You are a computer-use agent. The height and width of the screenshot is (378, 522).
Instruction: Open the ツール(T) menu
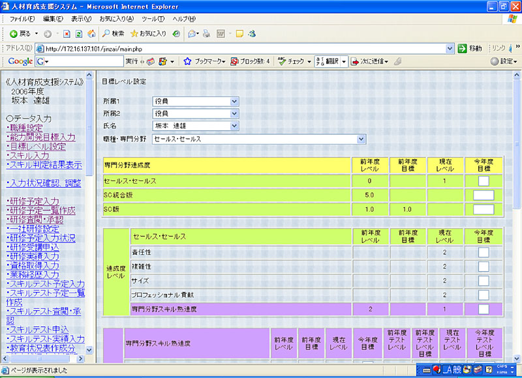tap(153, 18)
